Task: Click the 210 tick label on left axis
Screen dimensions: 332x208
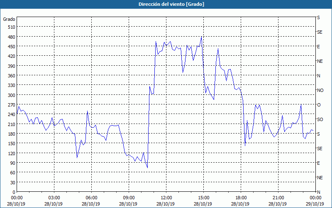Action: 12,124
